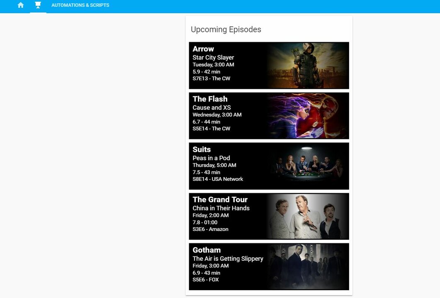Click the rating text 7.5 - 43 min

(x=206, y=172)
